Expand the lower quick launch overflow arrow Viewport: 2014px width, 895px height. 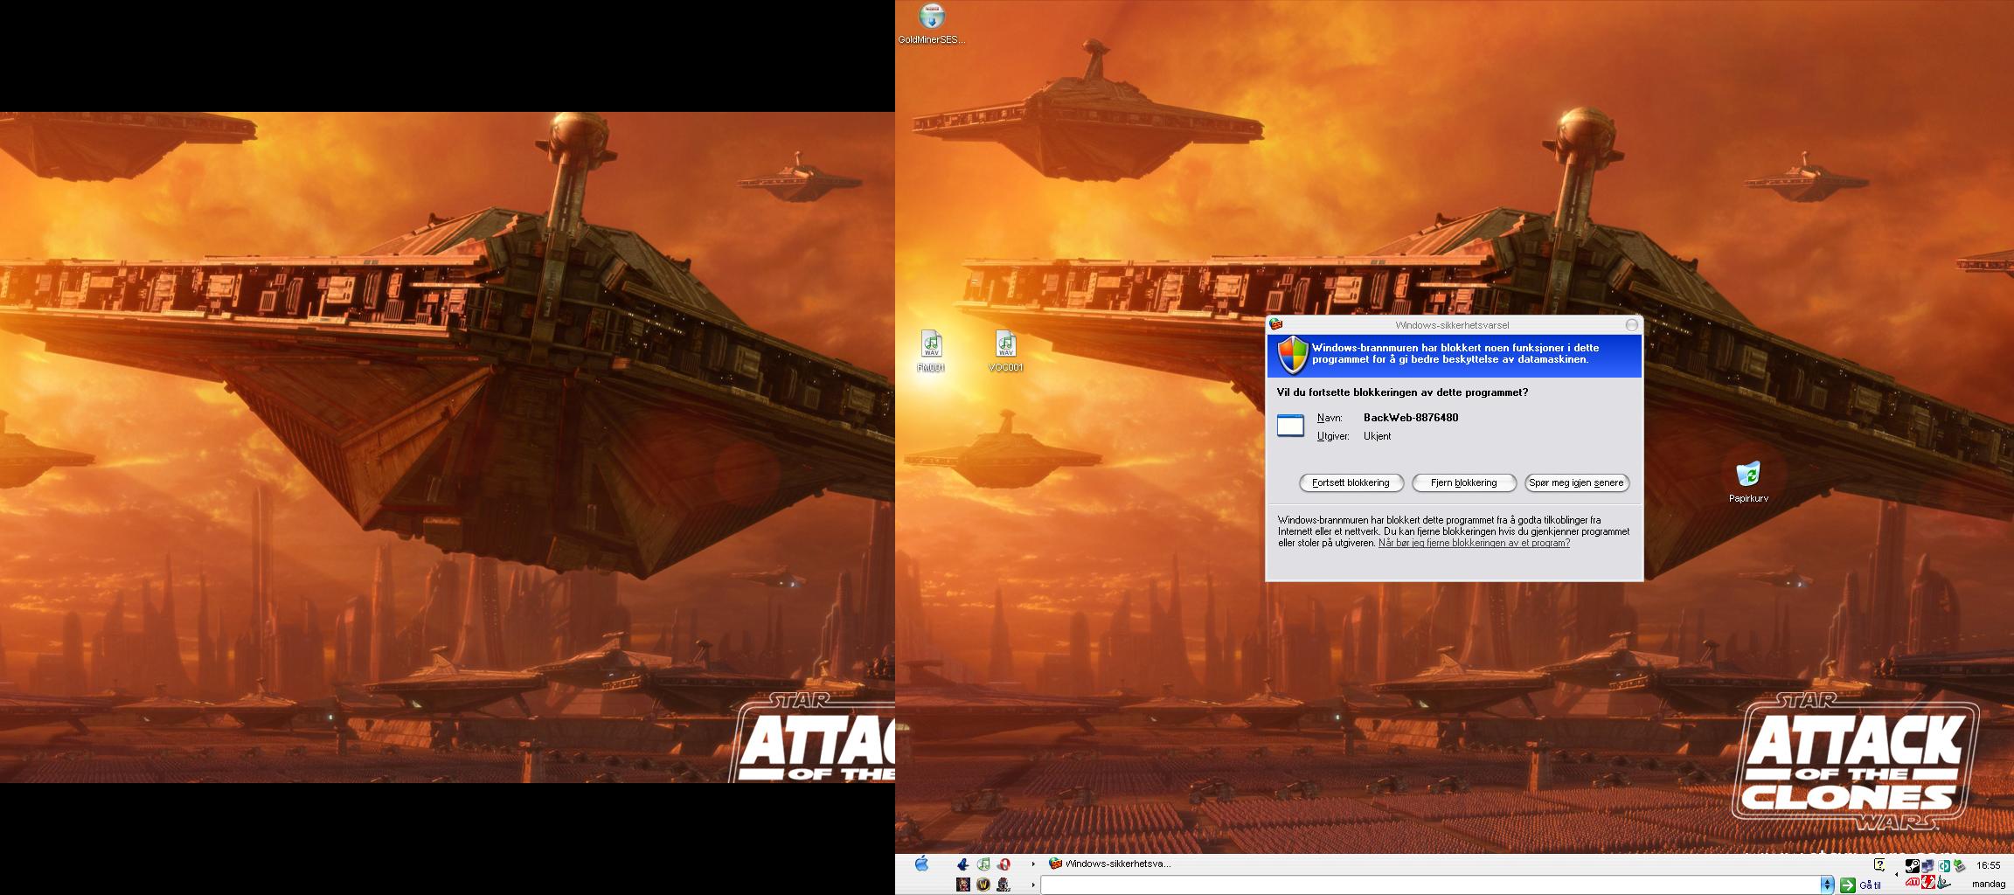(x=1033, y=885)
